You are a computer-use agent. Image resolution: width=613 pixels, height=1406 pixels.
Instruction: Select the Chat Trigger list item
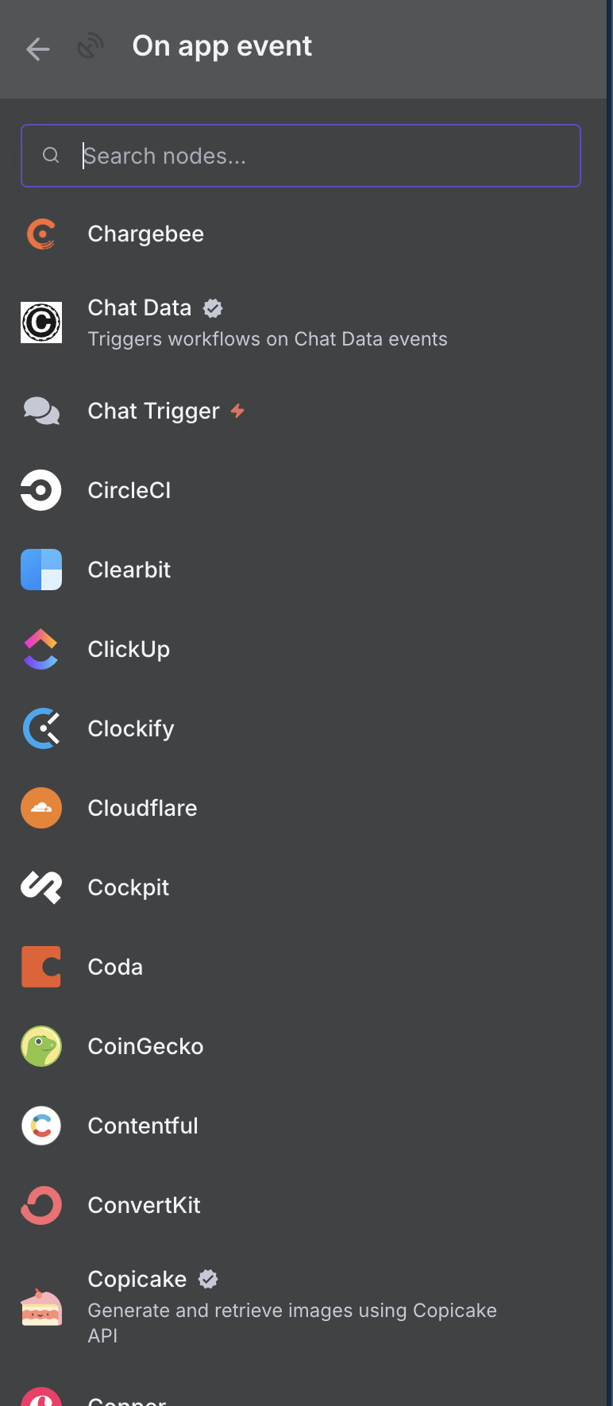click(301, 411)
